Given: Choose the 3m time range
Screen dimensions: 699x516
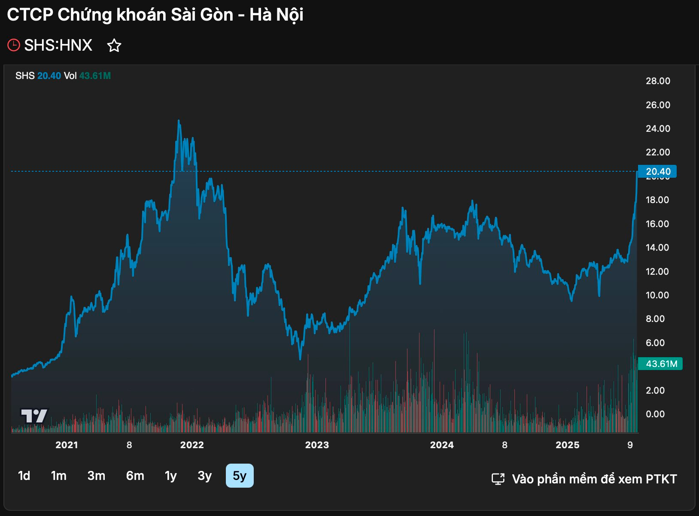Looking at the screenshot, I should click(x=96, y=476).
